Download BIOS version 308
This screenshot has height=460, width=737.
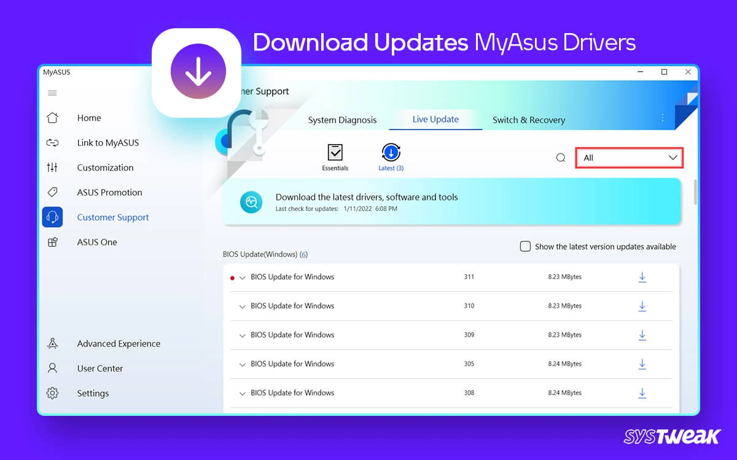tap(642, 393)
